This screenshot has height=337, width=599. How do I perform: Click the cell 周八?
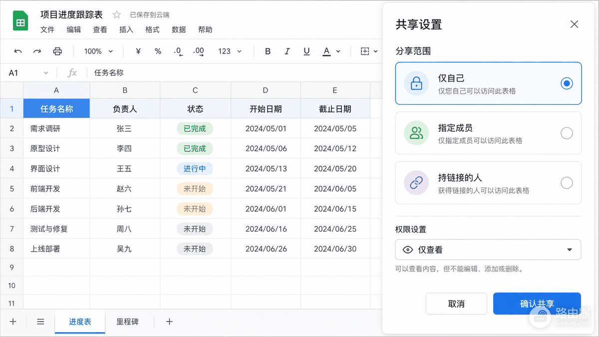[125, 229]
